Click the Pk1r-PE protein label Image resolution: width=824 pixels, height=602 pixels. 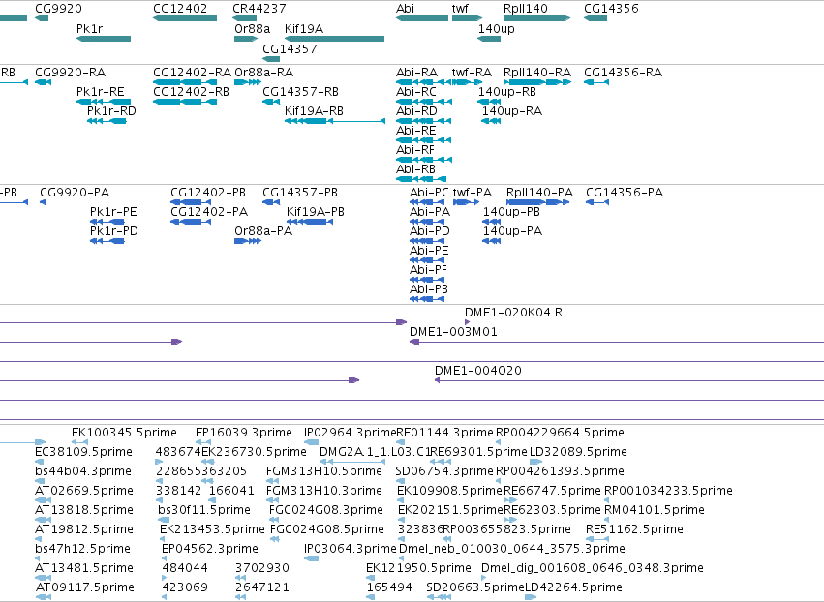(x=113, y=212)
